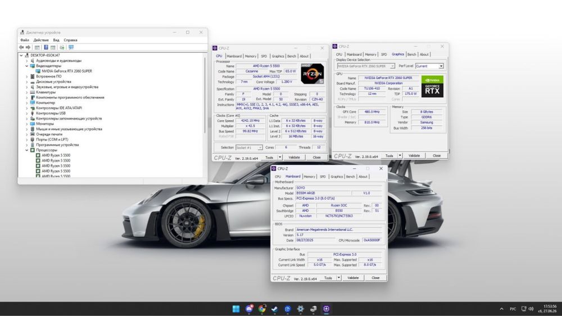Show hidden tray icons chevron
Image resolution: width=562 pixels, height=316 pixels.
tap(501, 309)
